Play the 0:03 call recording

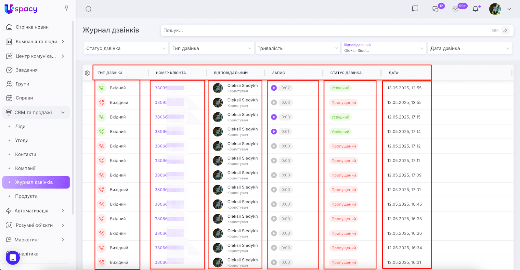coord(274,117)
